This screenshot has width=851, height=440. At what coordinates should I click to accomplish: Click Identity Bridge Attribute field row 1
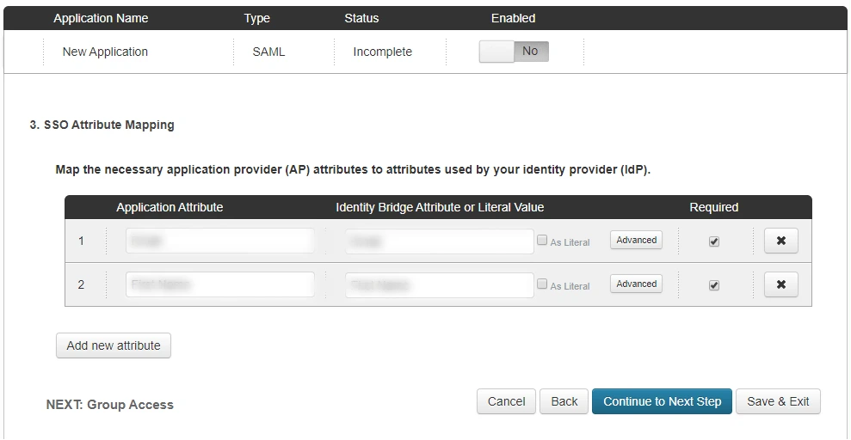[440, 241]
